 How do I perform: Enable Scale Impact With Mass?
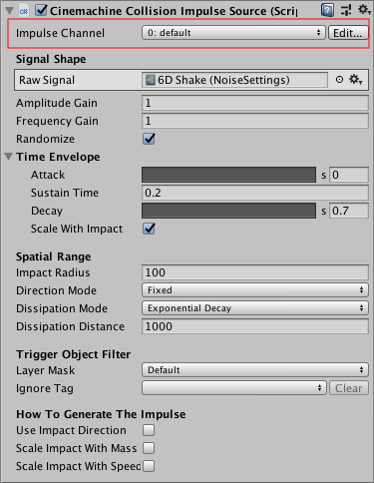coord(149,448)
